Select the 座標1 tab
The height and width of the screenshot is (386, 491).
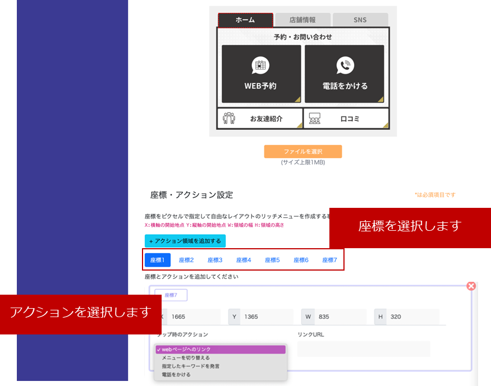click(x=158, y=260)
